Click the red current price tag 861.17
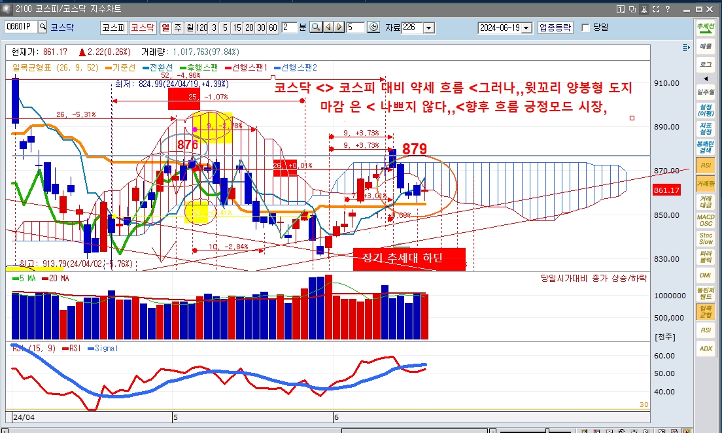Screen dimensions: 722x433 coord(667,190)
